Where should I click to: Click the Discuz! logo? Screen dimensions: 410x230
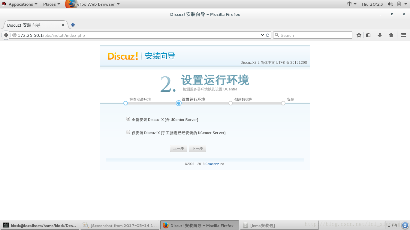pyautogui.click(x=123, y=56)
